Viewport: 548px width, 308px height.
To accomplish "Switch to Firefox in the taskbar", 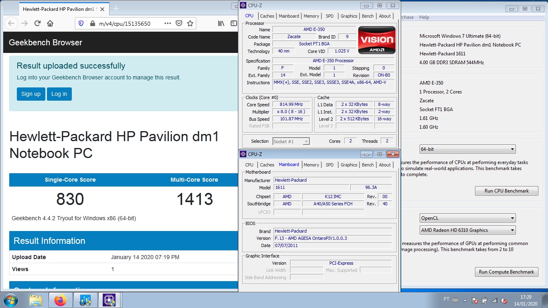I will 61,300.
